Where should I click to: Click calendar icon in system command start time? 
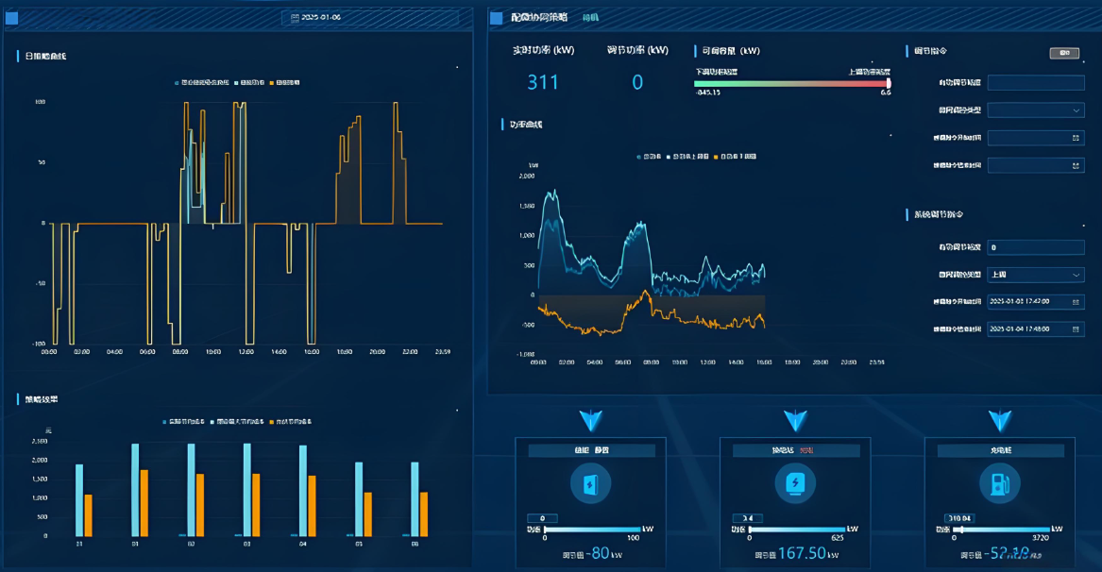point(1076,303)
